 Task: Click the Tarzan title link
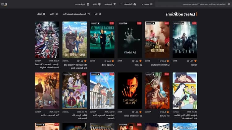click(x=194, y=65)
